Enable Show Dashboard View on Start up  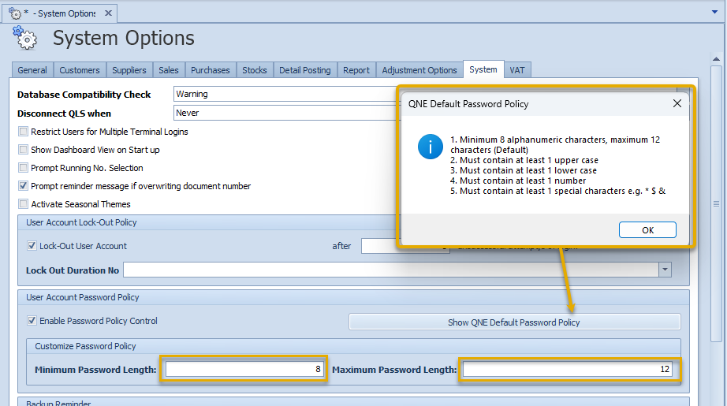[23, 150]
